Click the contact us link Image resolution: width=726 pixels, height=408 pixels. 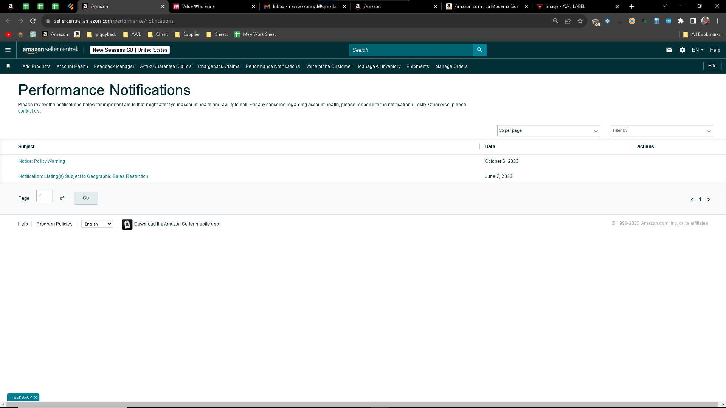[29, 111]
